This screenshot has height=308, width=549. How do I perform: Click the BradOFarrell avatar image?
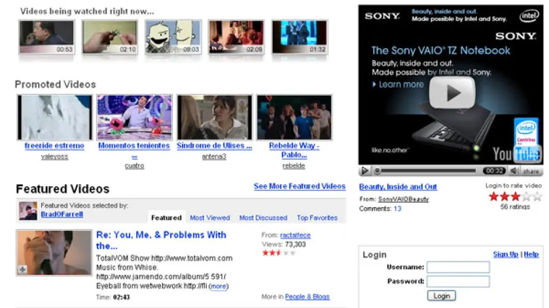(x=28, y=211)
